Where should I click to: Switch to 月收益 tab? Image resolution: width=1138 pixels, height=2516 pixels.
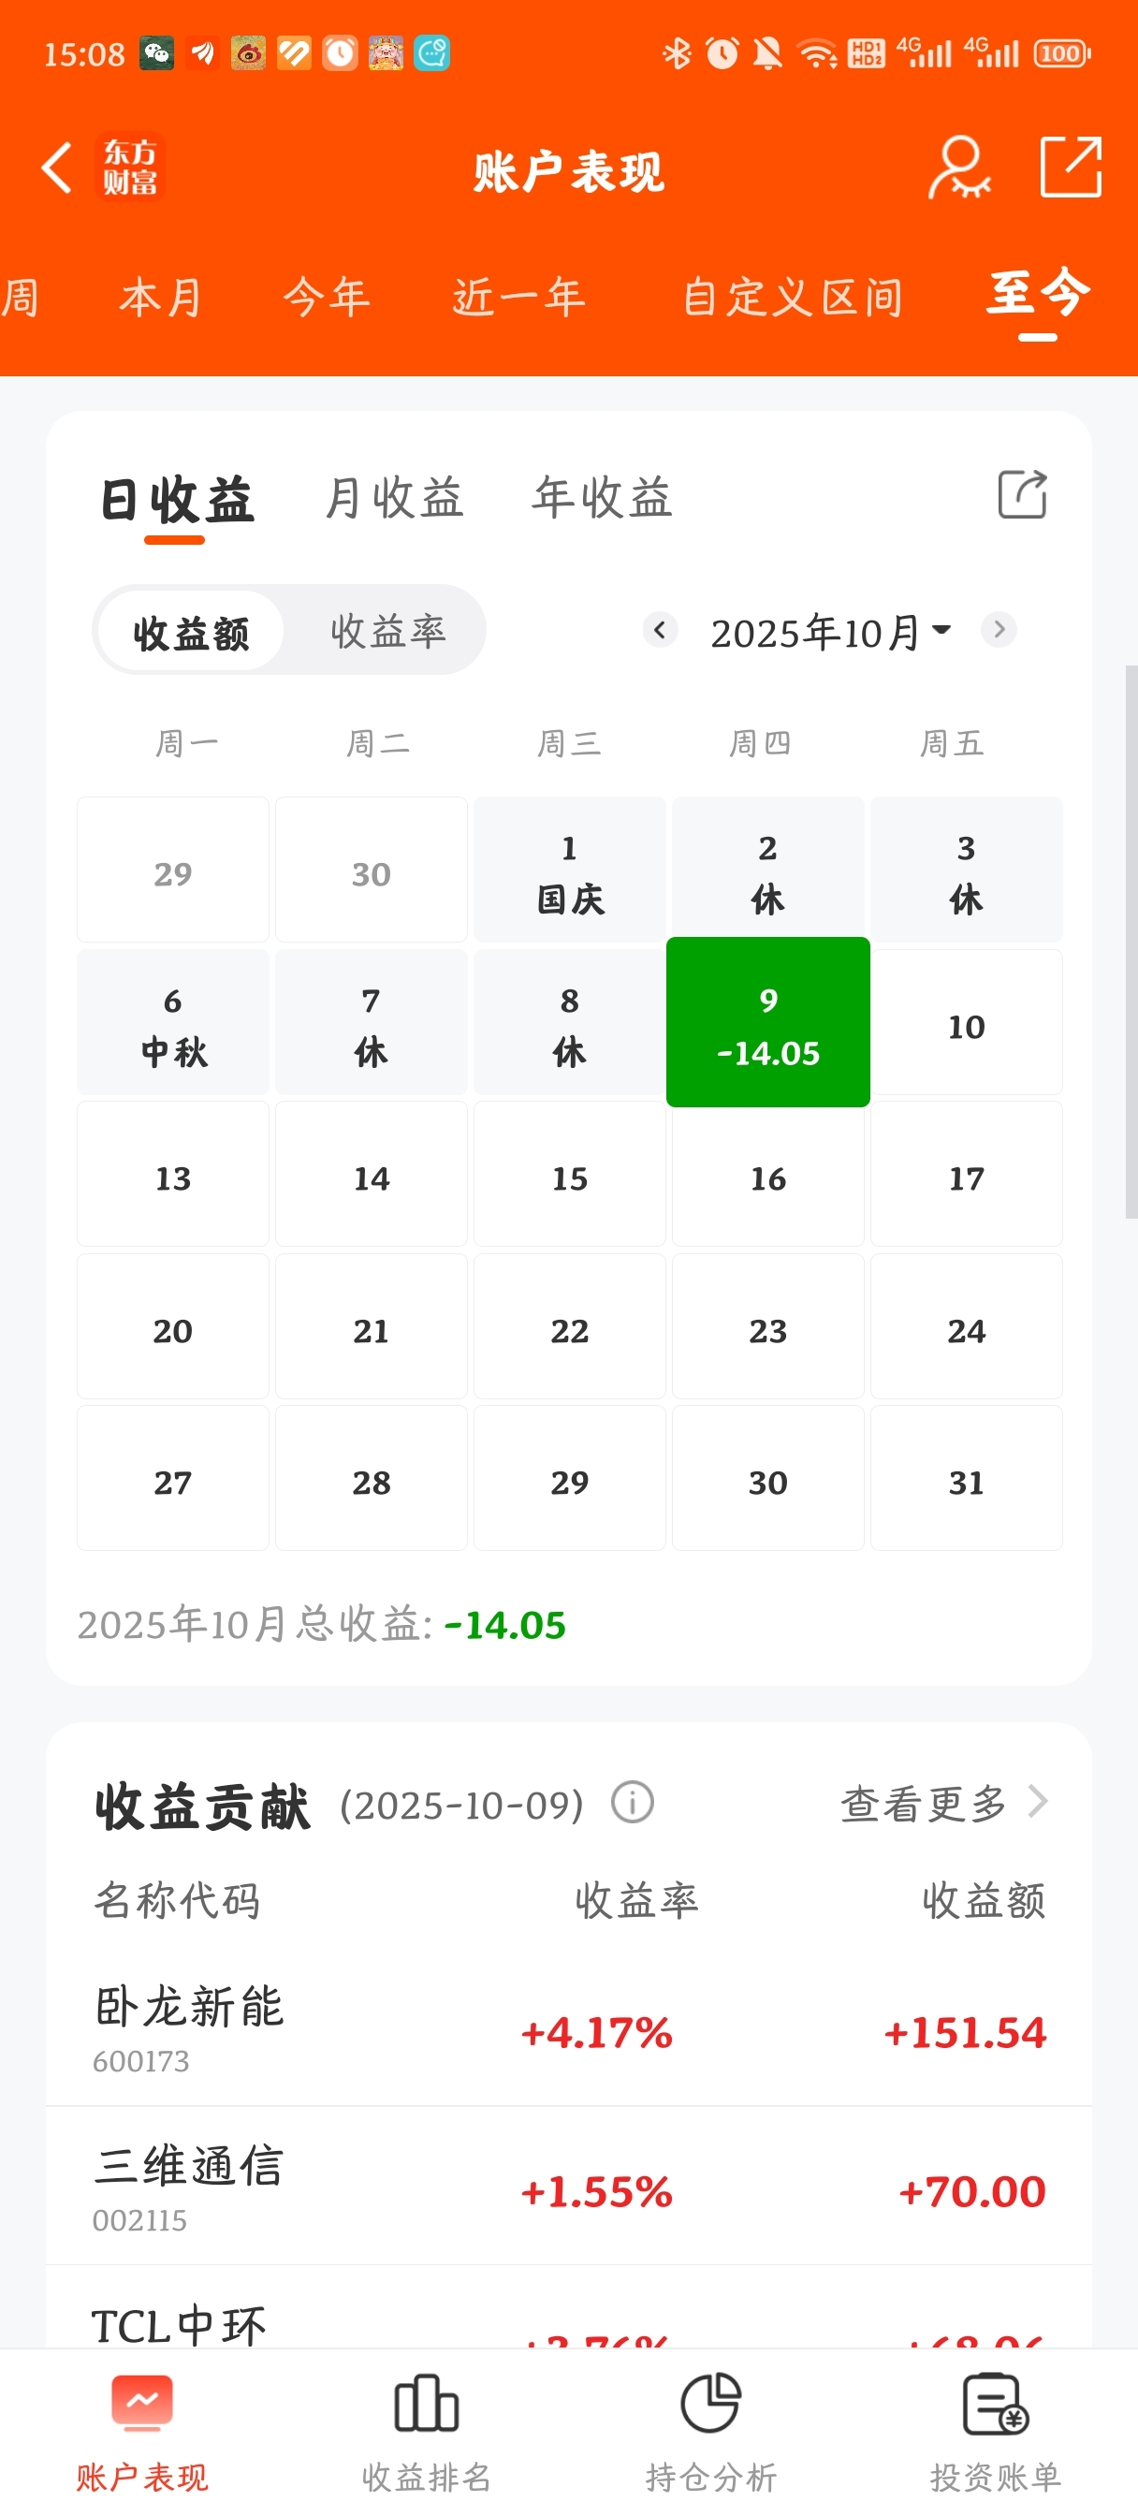point(394,497)
